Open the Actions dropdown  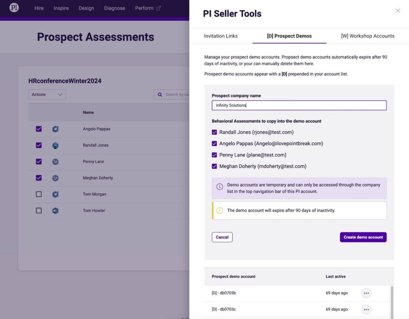tap(47, 95)
